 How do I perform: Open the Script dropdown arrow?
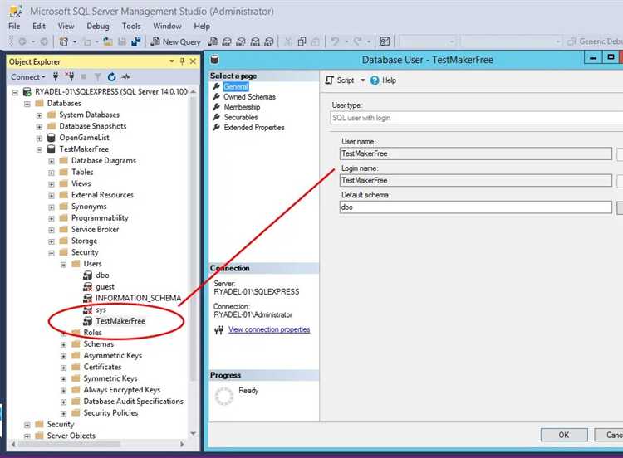click(x=363, y=80)
